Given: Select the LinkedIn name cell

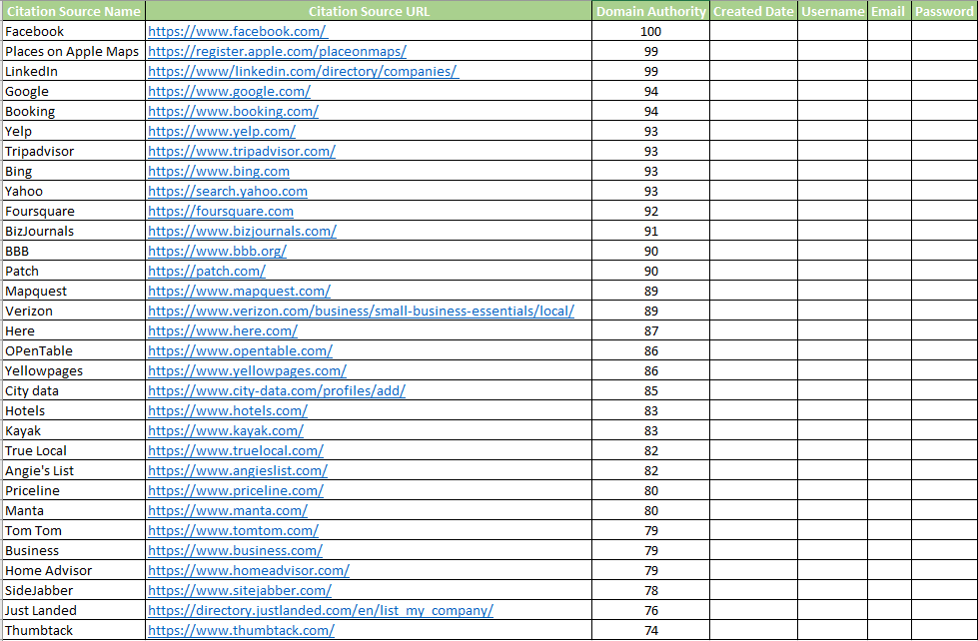Looking at the screenshot, I should coord(73,71).
